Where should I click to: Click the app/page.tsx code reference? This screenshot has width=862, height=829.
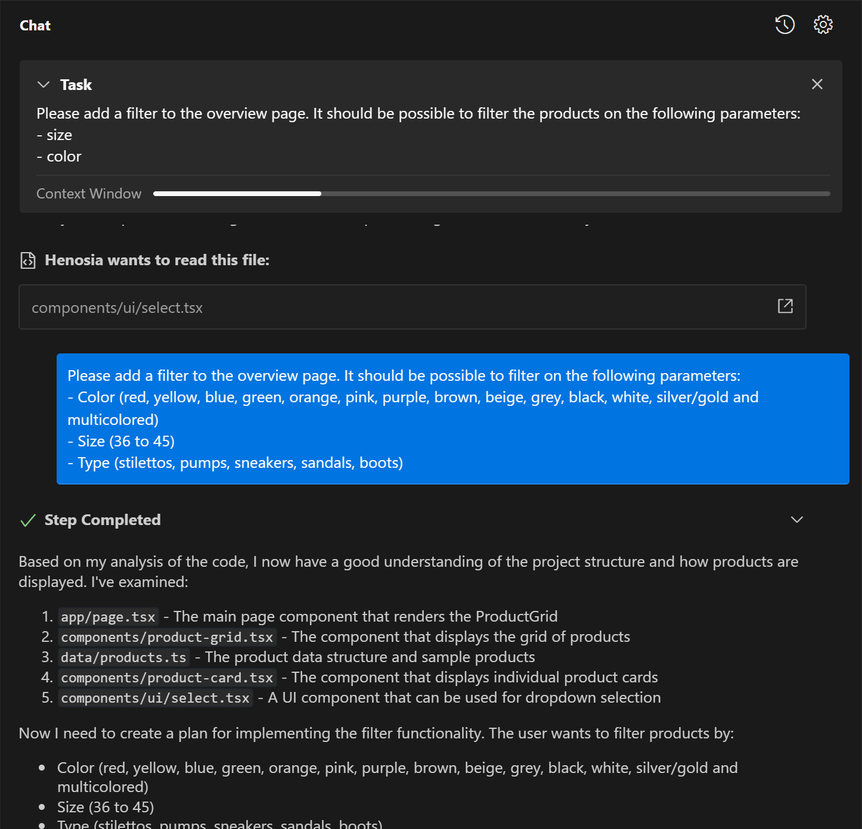click(108, 617)
